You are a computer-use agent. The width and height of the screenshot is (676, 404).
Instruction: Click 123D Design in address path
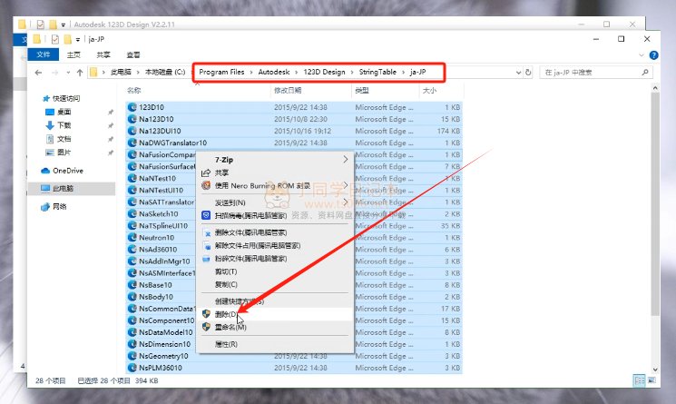click(x=324, y=72)
